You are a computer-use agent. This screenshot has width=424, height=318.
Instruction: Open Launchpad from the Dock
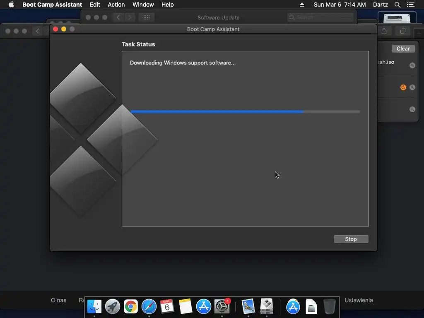(x=113, y=306)
